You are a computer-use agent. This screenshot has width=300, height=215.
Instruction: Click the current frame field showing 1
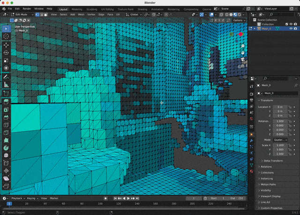(x=194, y=199)
